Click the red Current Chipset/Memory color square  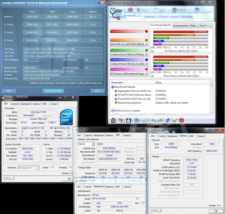tap(146, 31)
